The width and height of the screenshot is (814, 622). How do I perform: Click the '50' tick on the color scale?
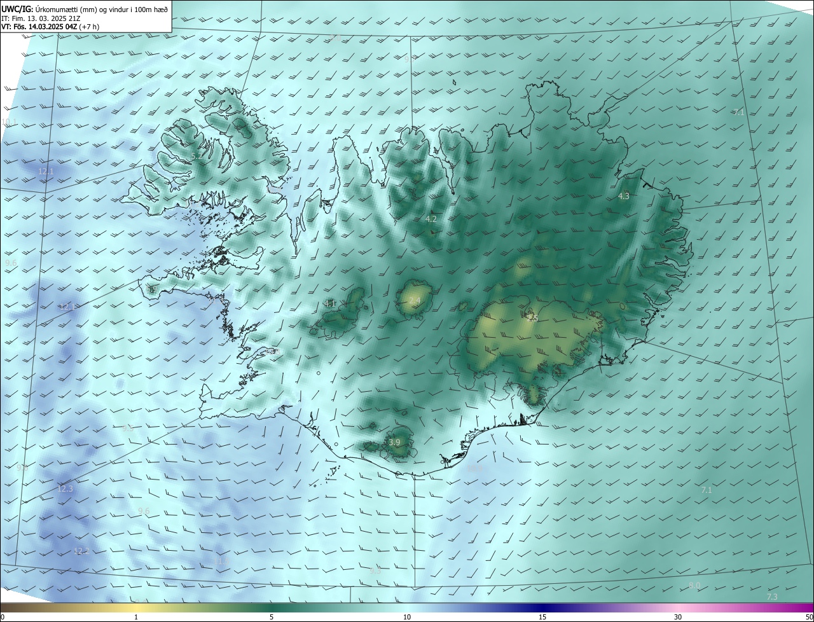(809, 617)
